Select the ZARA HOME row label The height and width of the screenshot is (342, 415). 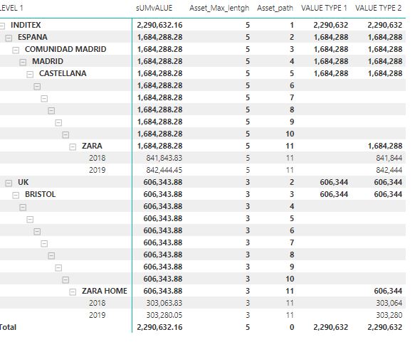pyautogui.click(x=105, y=291)
